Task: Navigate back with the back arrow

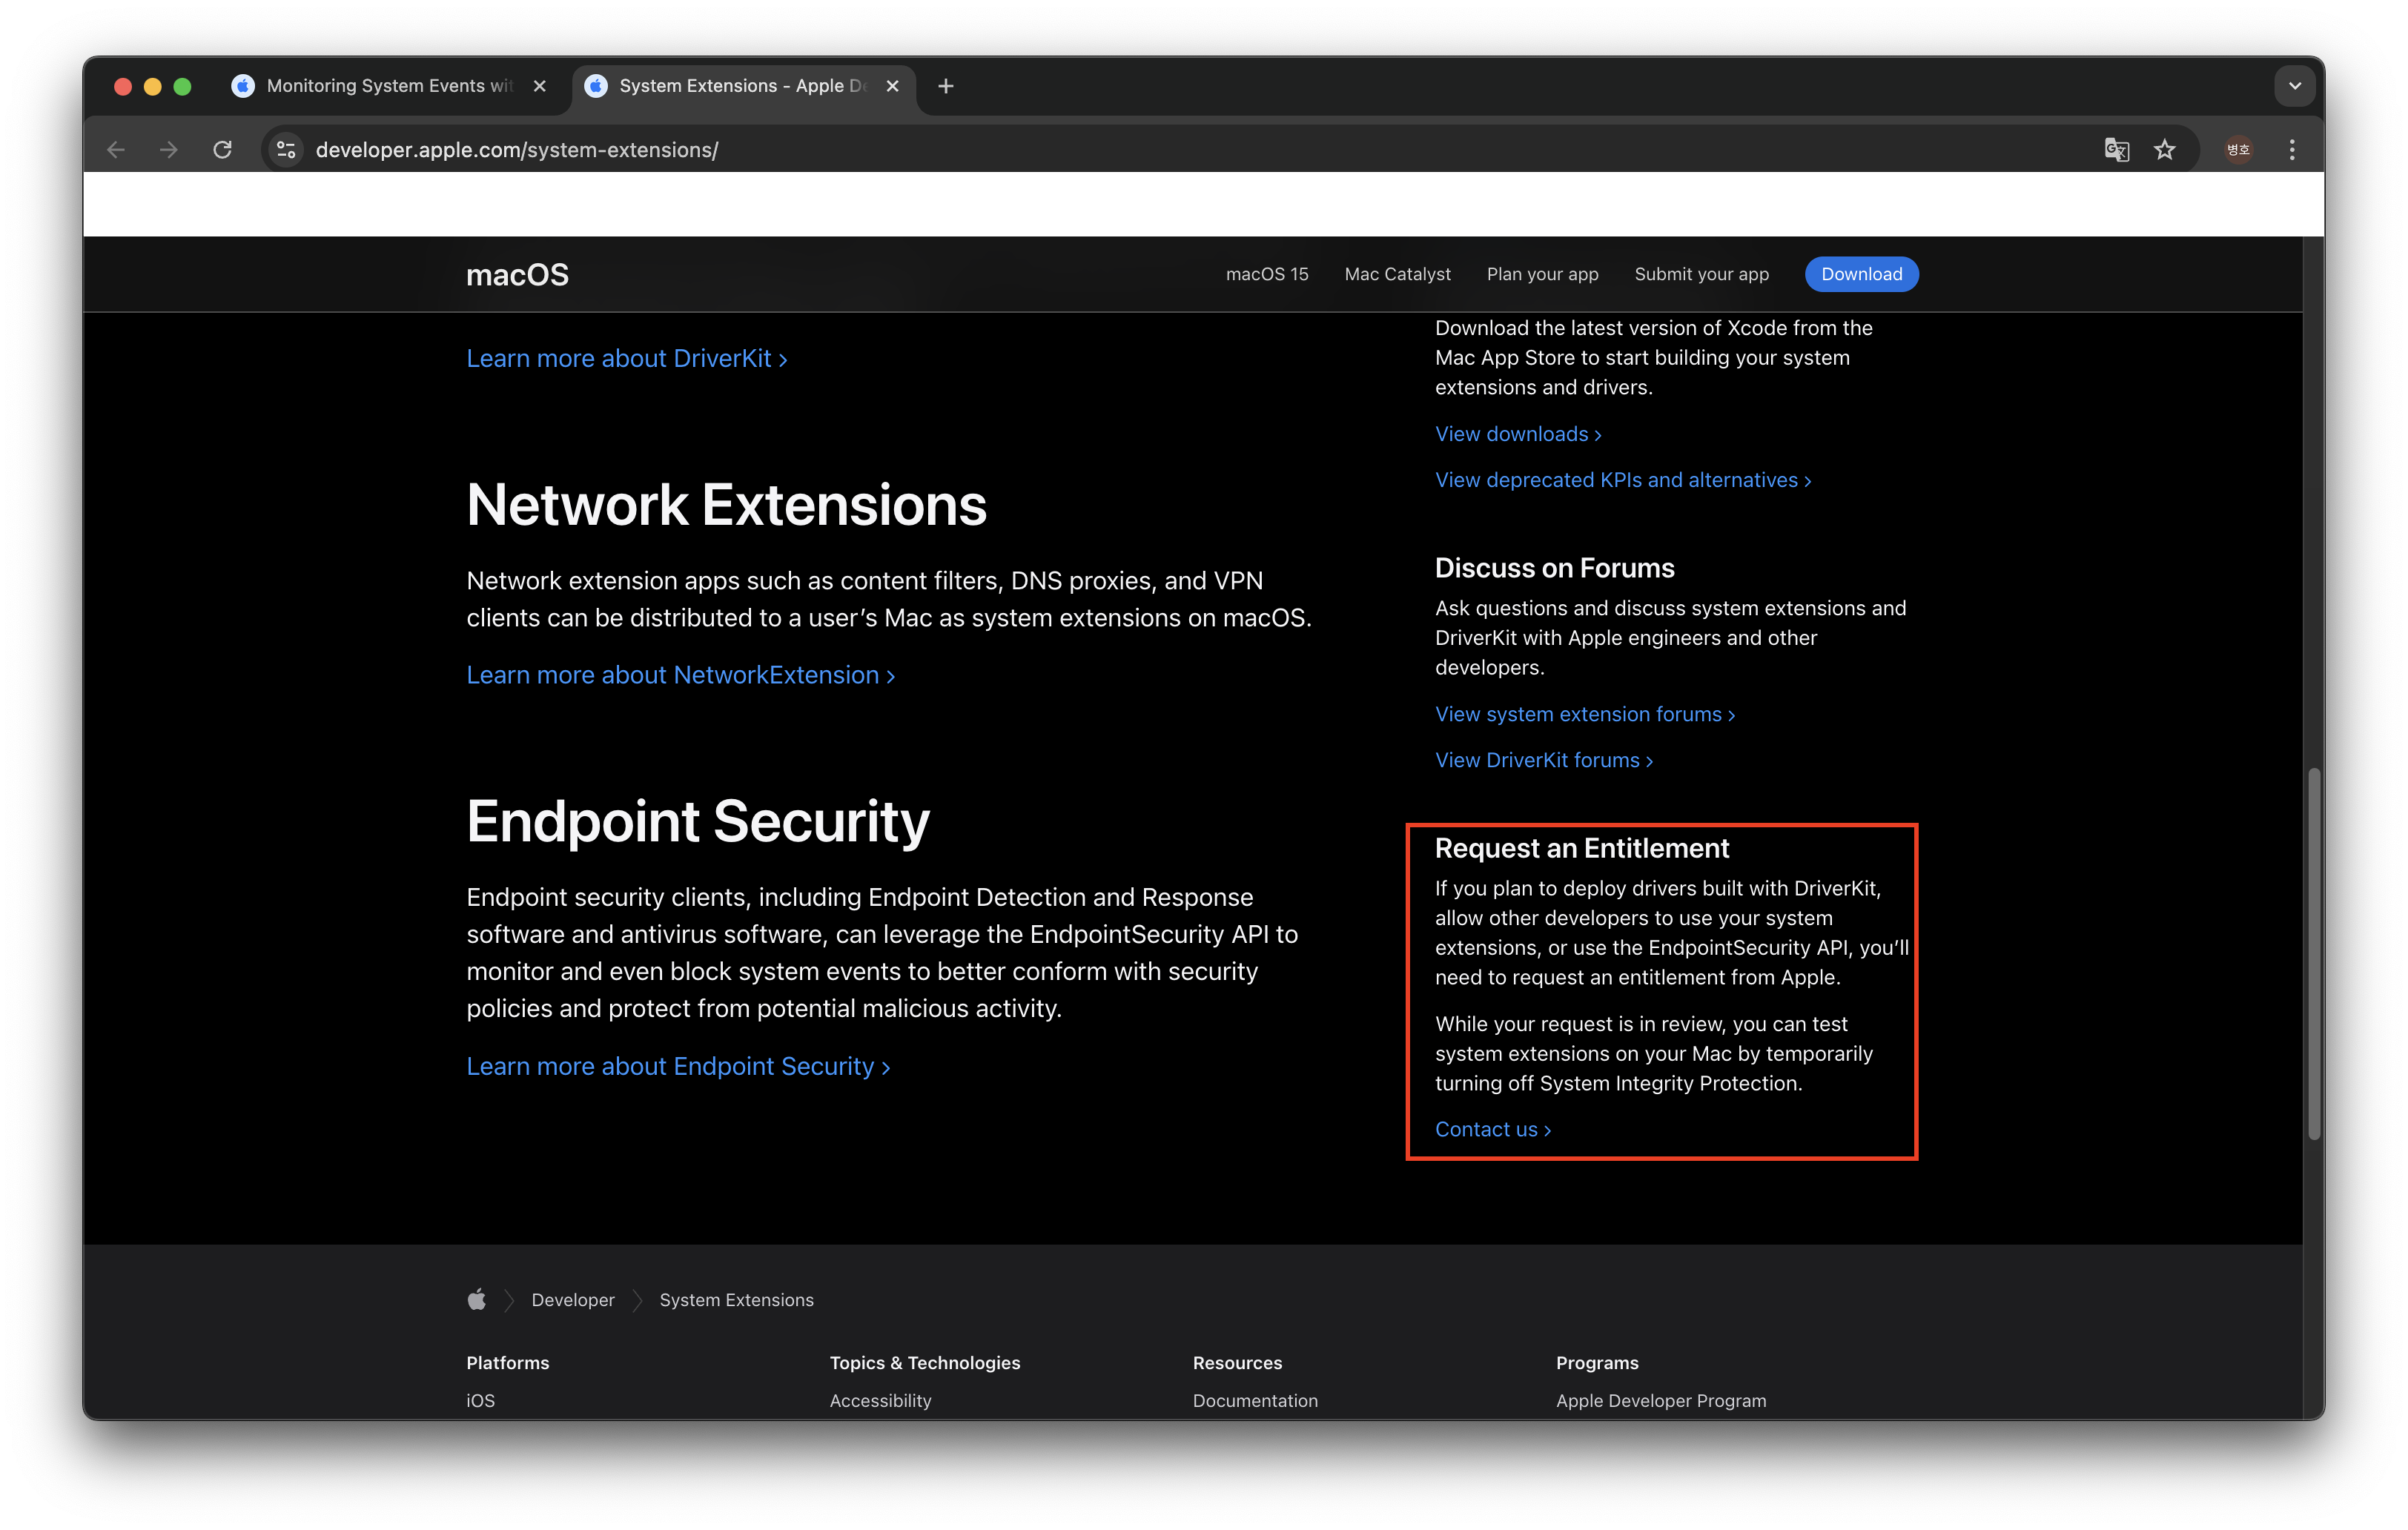Action: (x=116, y=149)
